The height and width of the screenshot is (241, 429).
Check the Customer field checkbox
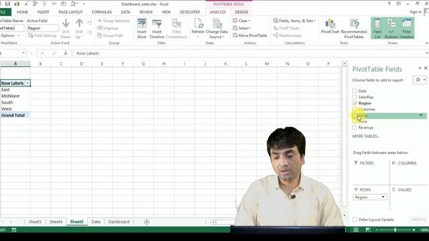pyautogui.click(x=355, y=109)
